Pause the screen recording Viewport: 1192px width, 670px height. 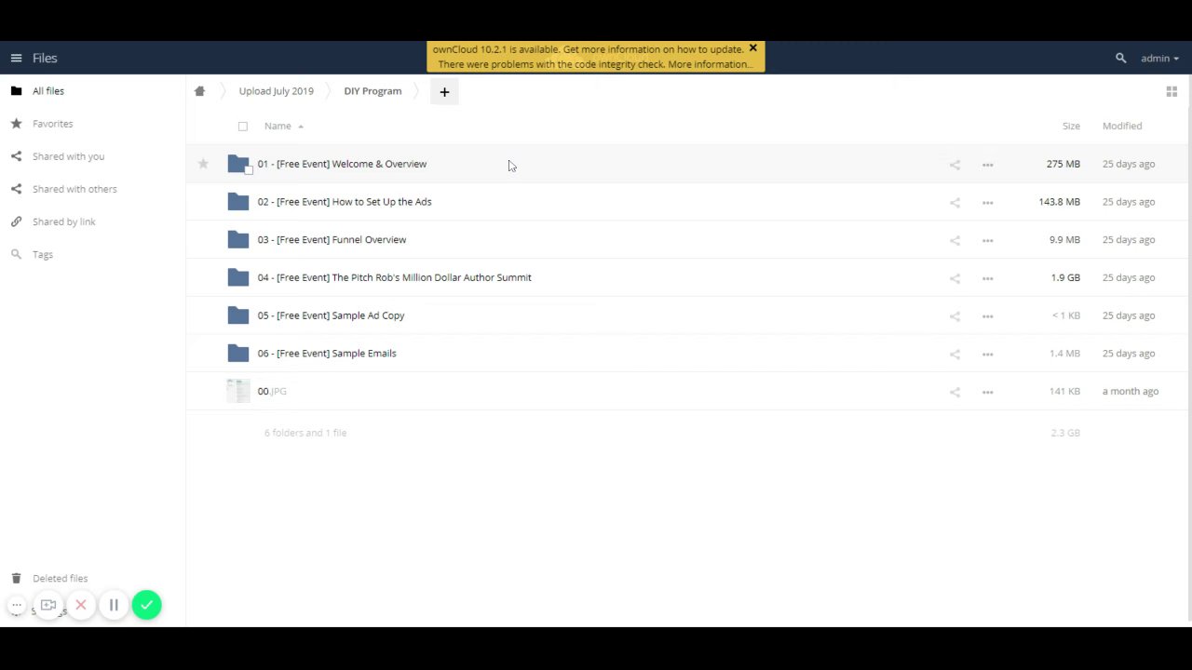pos(114,605)
